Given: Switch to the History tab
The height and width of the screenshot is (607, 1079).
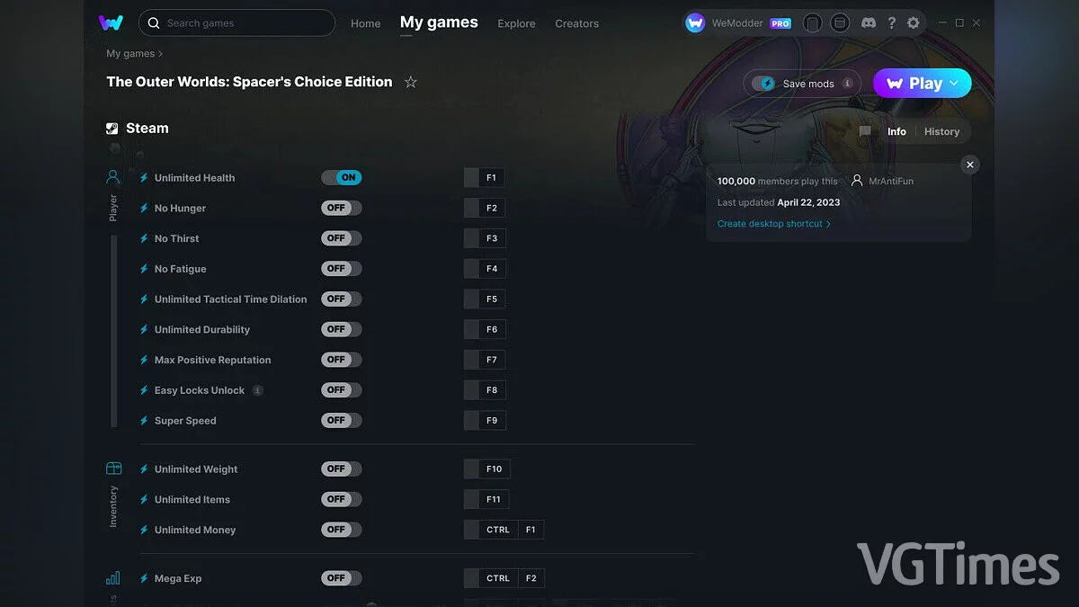Looking at the screenshot, I should coord(941,131).
